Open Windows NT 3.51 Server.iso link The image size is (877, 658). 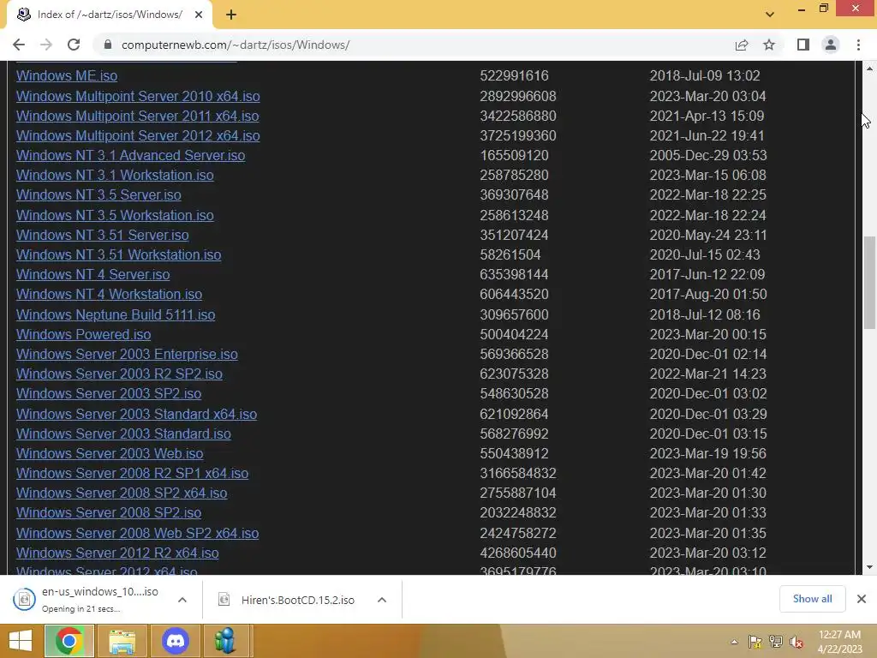[103, 235]
